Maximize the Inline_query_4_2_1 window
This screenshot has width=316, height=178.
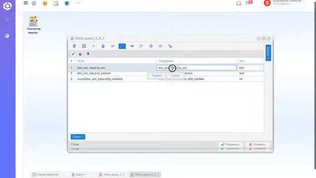[x=264, y=39]
